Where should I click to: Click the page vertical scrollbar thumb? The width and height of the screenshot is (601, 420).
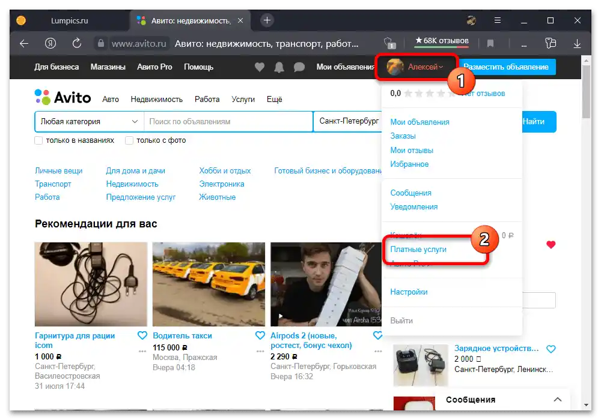[x=585, y=92]
